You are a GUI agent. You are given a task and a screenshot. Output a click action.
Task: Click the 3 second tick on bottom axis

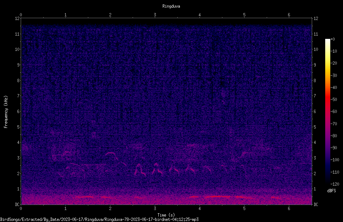pyautogui.click(x=155, y=209)
